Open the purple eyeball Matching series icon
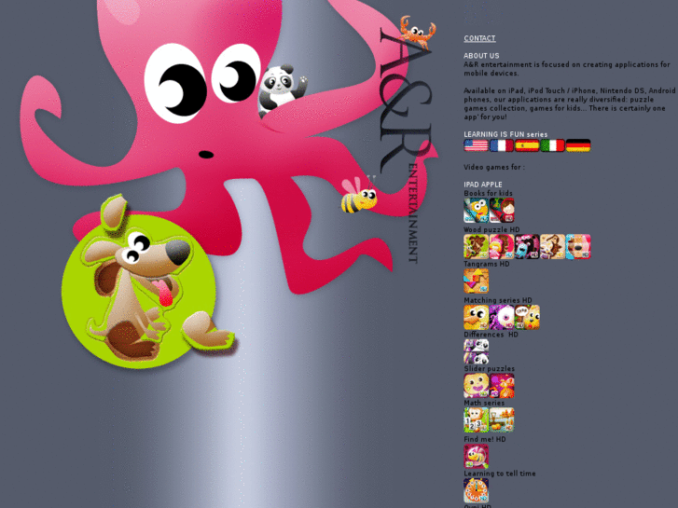The image size is (678, 508). pos(502,317)
